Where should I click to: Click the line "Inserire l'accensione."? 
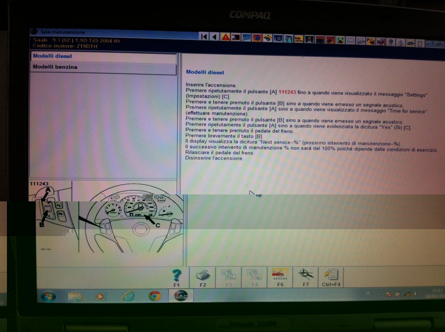coord(211,85)
